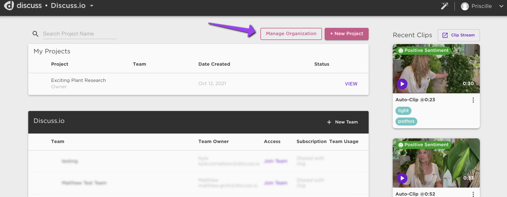This screenshot has width=507, height=197.
Task: Click the Date Created column header
Action: [214, 64]
